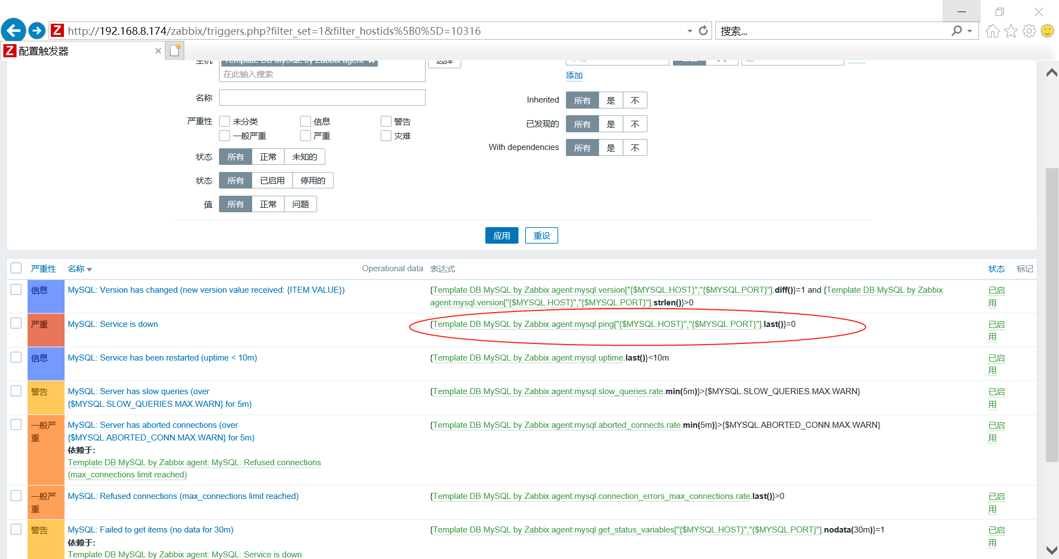Click the host search input 在此输入搜索
This screenshot has width=1059, height=559.
[x=322, y=74]
